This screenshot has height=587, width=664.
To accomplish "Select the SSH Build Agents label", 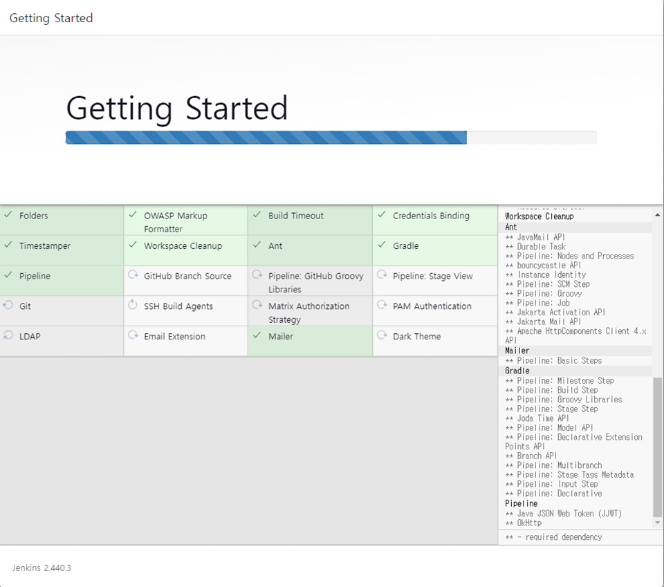I will [178, 306].
